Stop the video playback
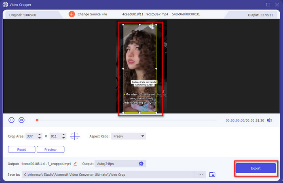 click(22, 120)
